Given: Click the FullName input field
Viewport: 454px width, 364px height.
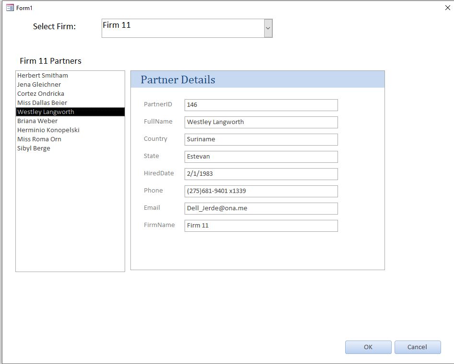Looking at the screenshot, I should coord(261,122).
